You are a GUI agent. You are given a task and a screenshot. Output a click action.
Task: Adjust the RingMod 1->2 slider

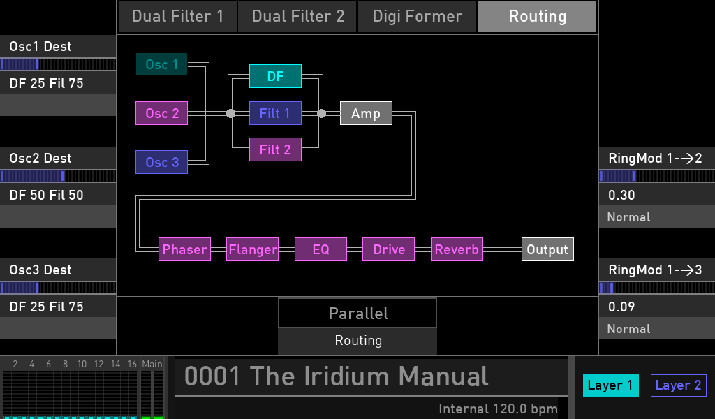(x=656, y=176)
